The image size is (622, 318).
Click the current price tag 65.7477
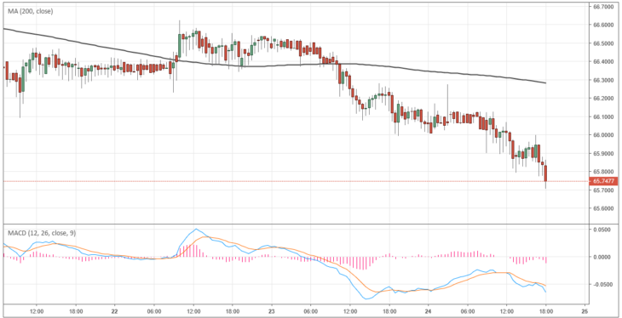click(x=605, y=181)
